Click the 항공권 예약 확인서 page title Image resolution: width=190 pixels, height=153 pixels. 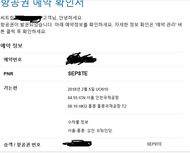[x=42, y=3]
